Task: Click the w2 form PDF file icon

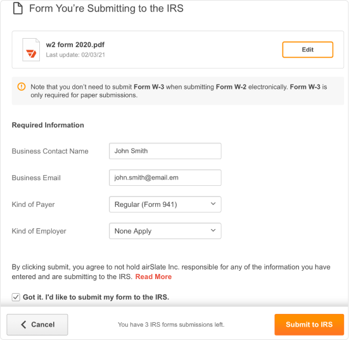Action: [x=31, y=49]
